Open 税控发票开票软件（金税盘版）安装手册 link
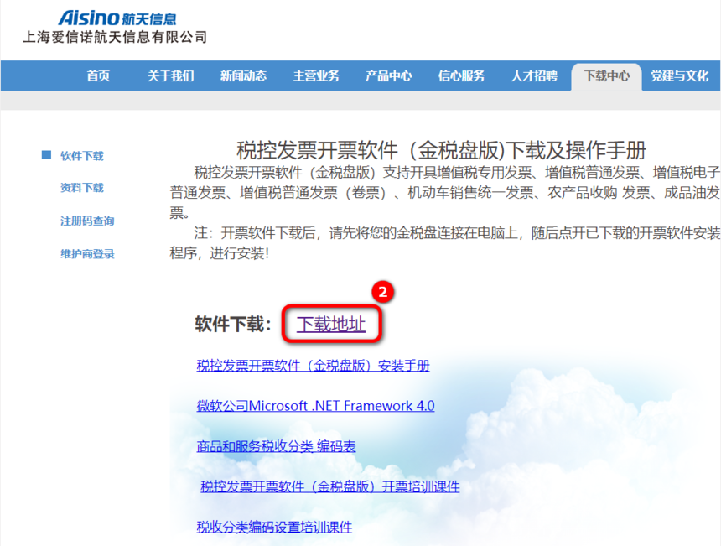Viewport: 721px width, 546px height. (x=314, y=366)
